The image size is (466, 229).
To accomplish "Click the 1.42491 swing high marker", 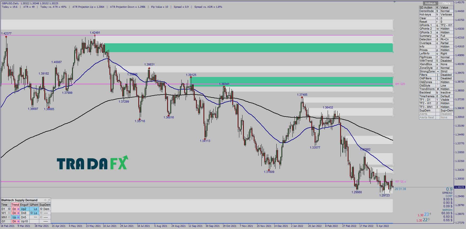I will [95, 35].
